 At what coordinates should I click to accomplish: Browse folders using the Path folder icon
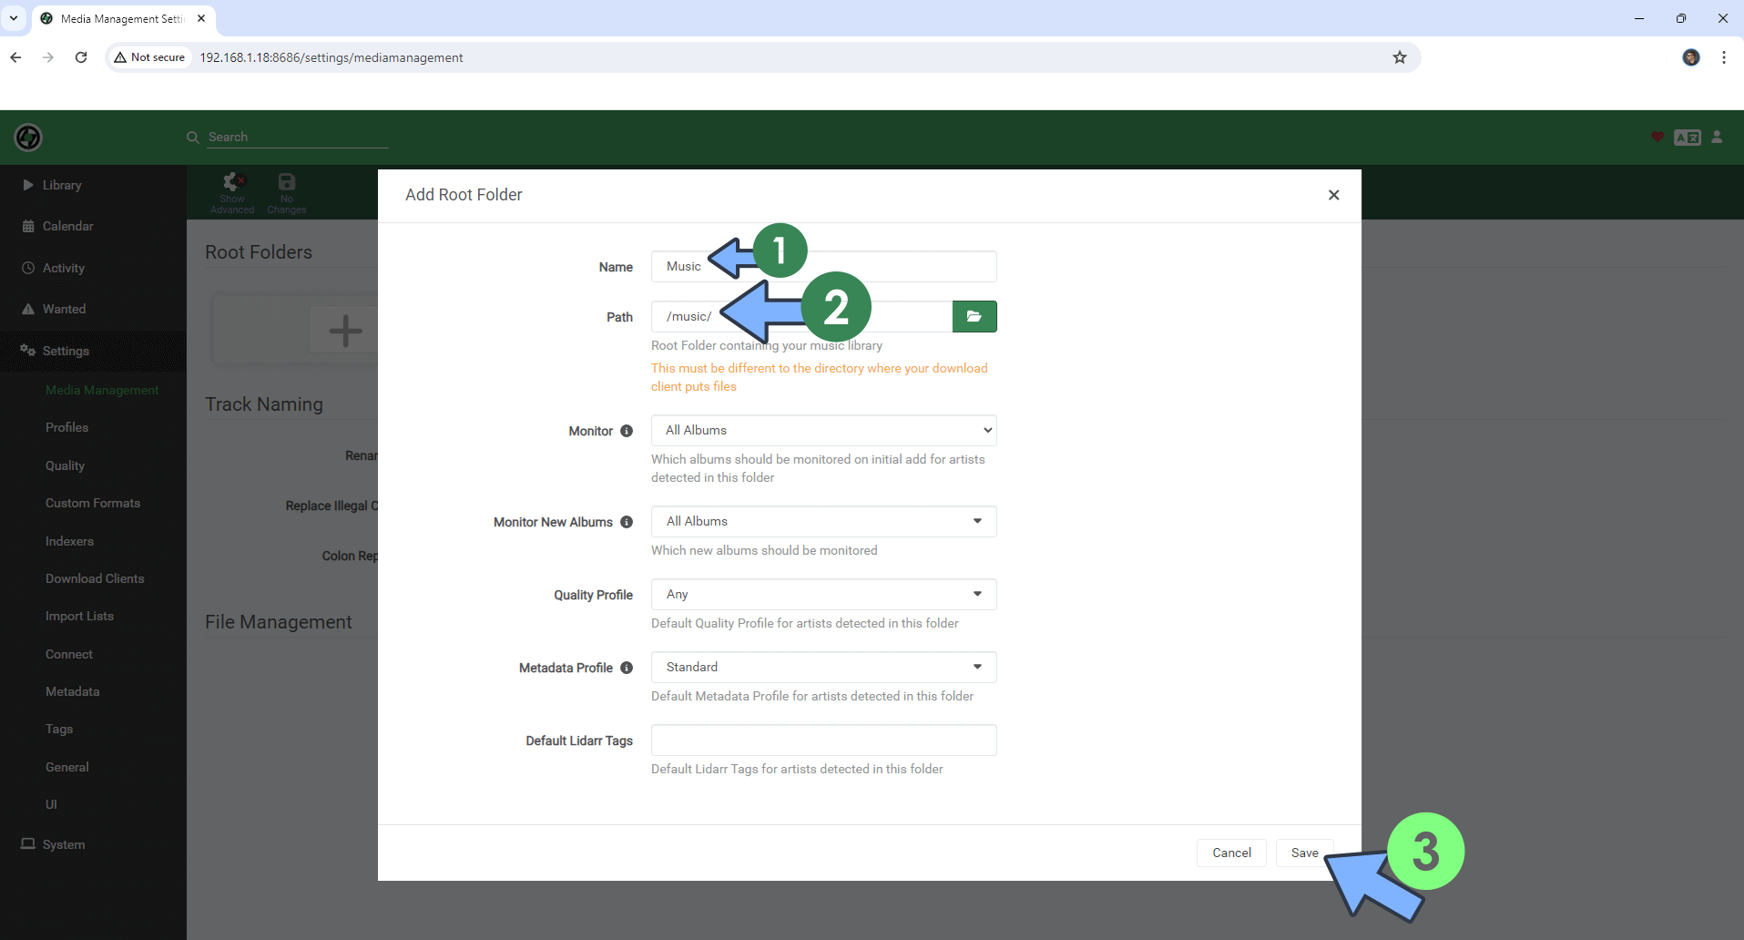(974, 316)
